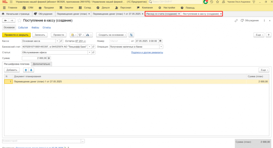Switch to Начальная страница tab
Screen dimensions: 273x148
pyautogui.click(x=16, y=14)
